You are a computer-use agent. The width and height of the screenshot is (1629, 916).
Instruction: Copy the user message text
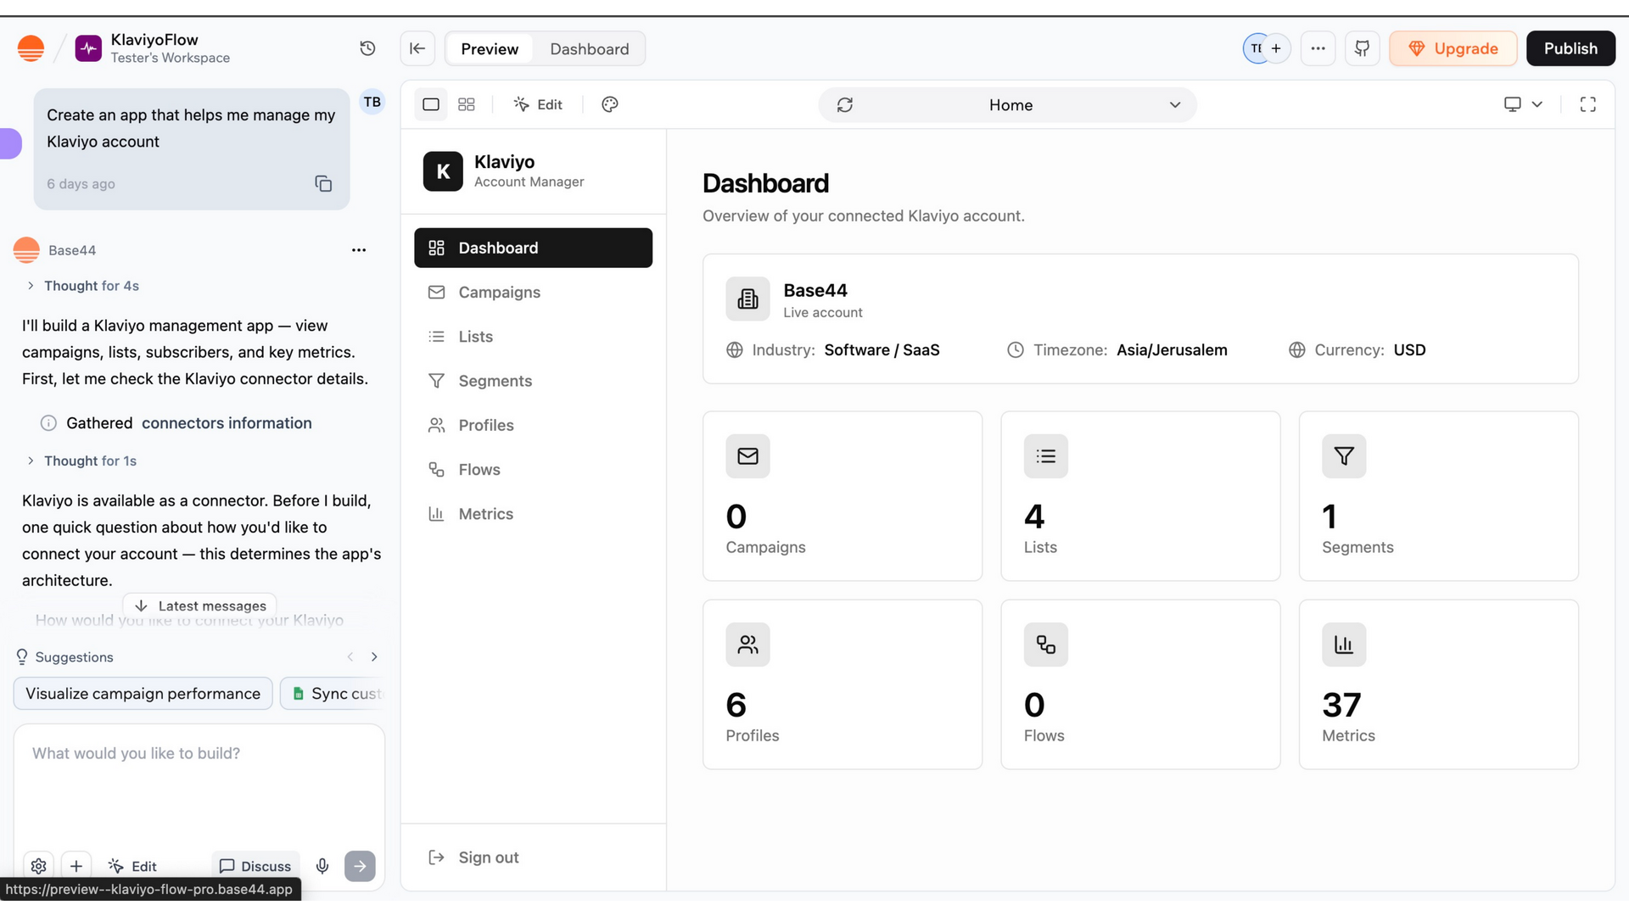tap(323, 184)
